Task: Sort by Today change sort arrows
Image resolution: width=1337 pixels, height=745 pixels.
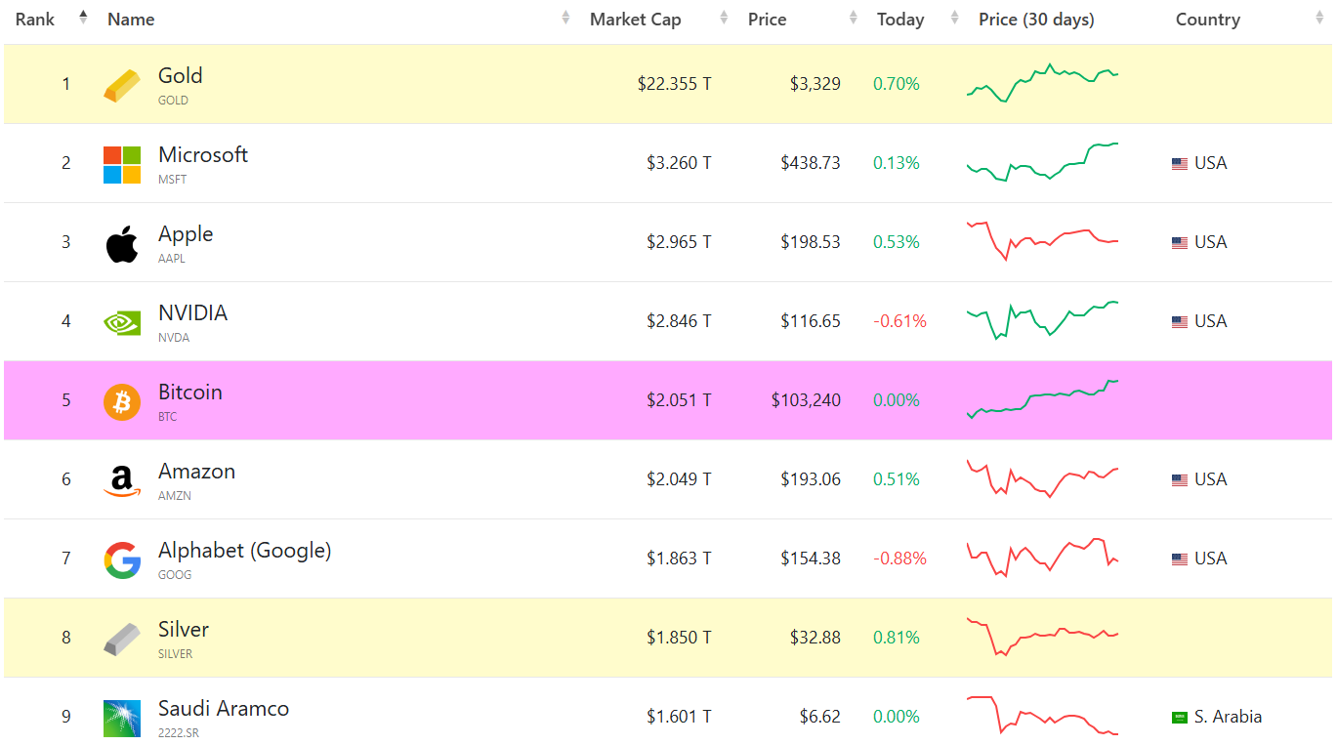Action: coord(954,19)
